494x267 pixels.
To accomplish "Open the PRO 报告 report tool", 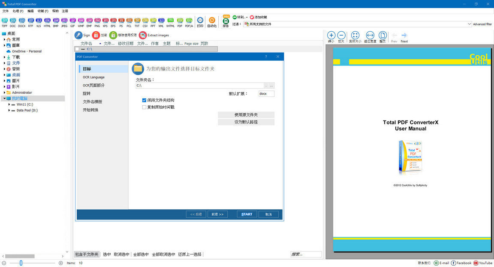I will point(226,21).
